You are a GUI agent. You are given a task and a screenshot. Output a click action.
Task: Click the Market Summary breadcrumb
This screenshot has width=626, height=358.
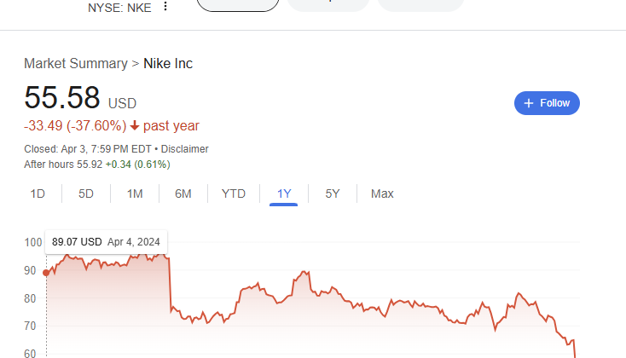pyautogui.click(x=76, y=63)
